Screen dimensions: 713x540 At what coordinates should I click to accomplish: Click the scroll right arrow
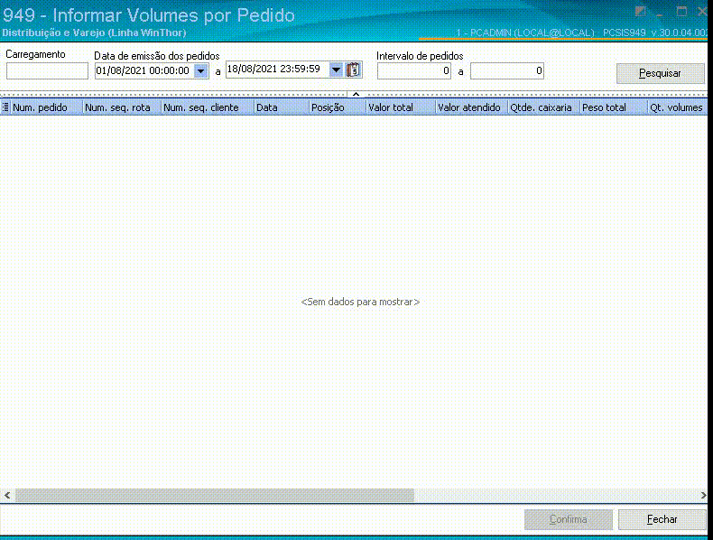click(x=703, y=495)
